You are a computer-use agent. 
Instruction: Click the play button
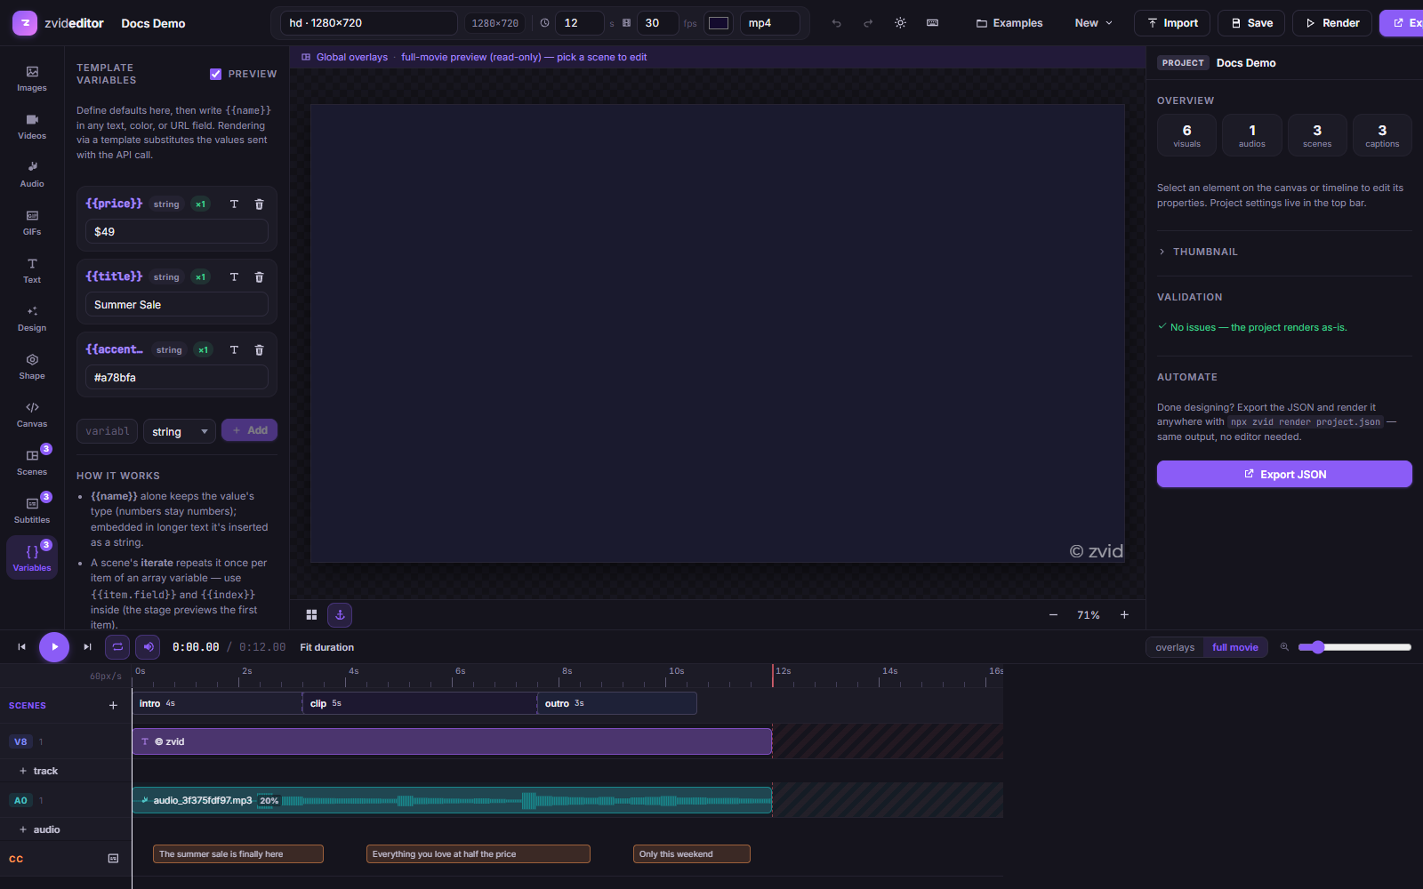click(54, 647)
